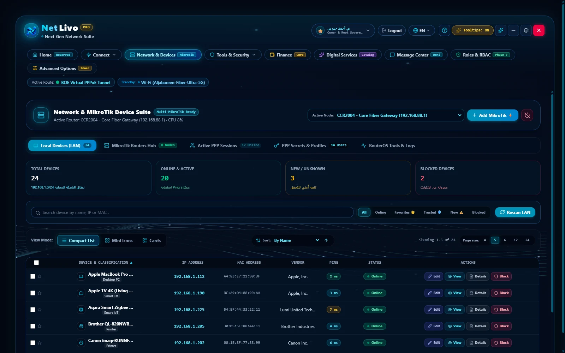
Task: Expand the user profile account dropdown
Action: (x=343, y=30)
